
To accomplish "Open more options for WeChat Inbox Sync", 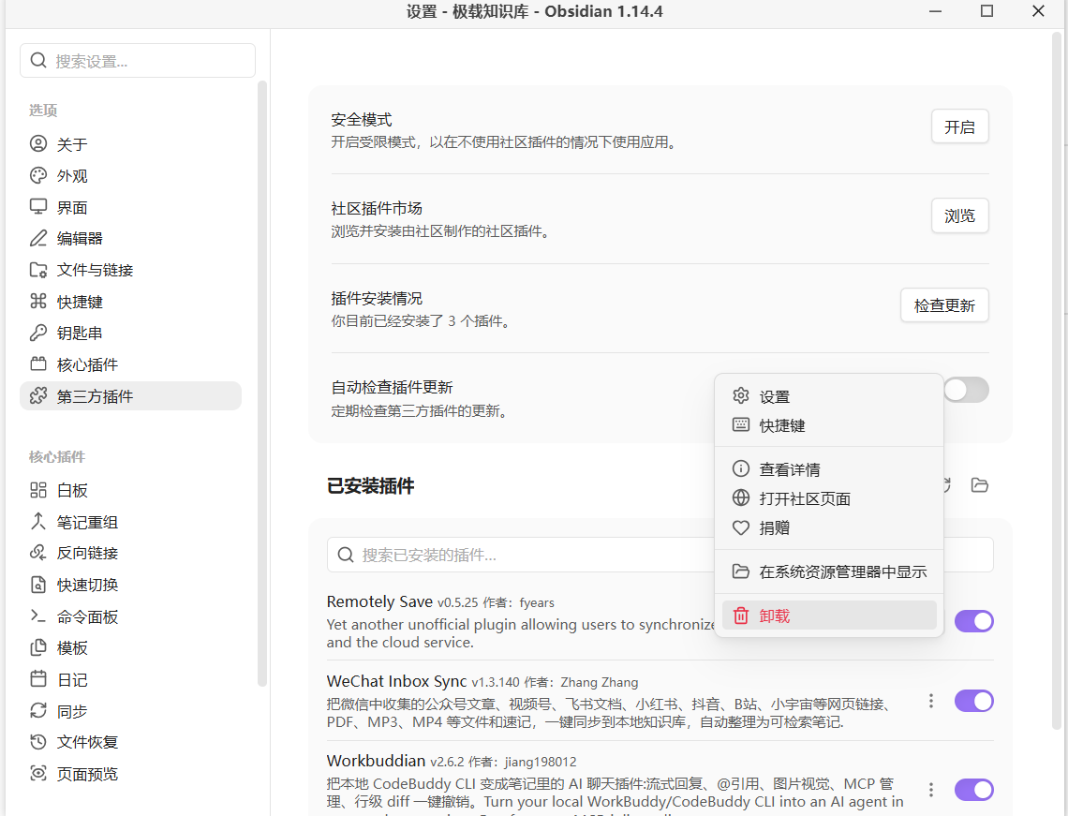I will pos(931,701).
